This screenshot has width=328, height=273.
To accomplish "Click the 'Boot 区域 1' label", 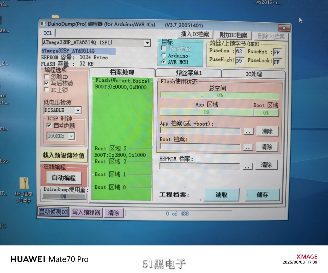I will click(110, 174).
